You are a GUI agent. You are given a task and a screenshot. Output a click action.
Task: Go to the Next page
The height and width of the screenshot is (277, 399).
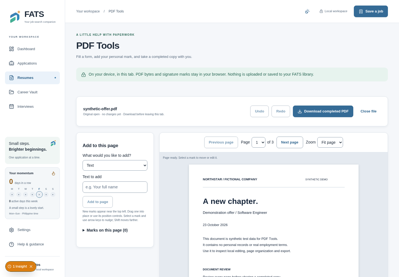click(290, 142)
